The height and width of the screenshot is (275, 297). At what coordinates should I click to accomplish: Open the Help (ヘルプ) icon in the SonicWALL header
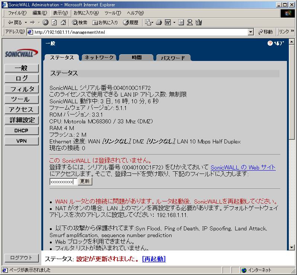point(276,43)
